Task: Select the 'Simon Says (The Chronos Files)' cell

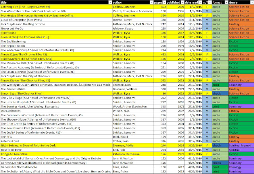Action: 56,93
